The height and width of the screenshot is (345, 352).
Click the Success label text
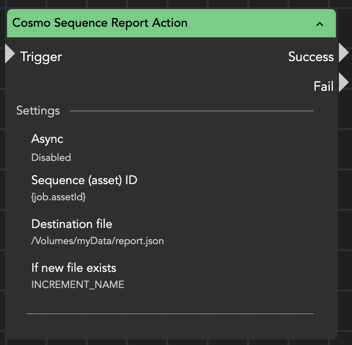coord(311,57)
